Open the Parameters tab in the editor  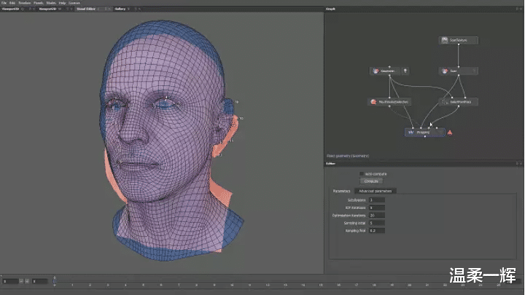coord(342,191)
